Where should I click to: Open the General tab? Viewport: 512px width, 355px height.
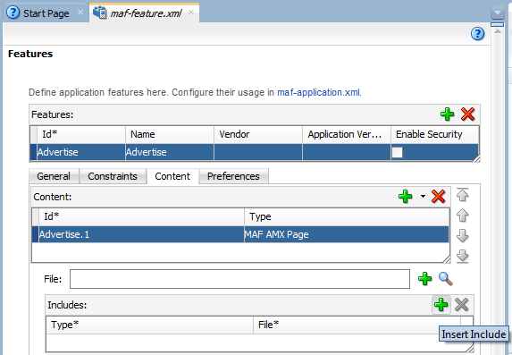pos(54,176)
